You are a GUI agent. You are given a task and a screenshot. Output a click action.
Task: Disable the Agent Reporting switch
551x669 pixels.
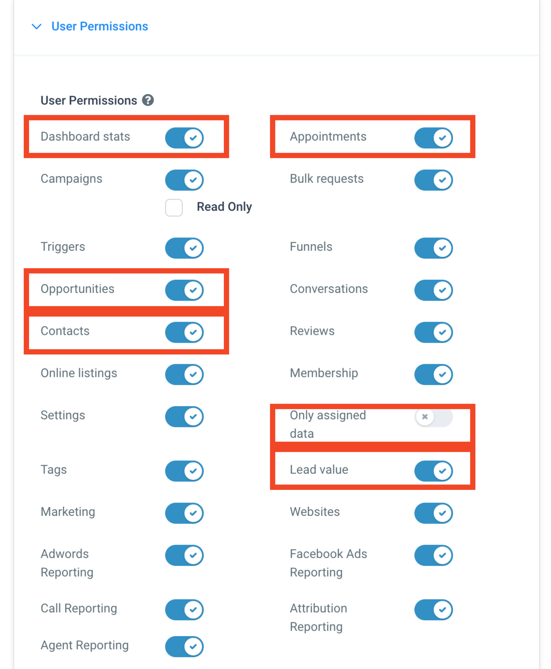[x=184, y=646]
